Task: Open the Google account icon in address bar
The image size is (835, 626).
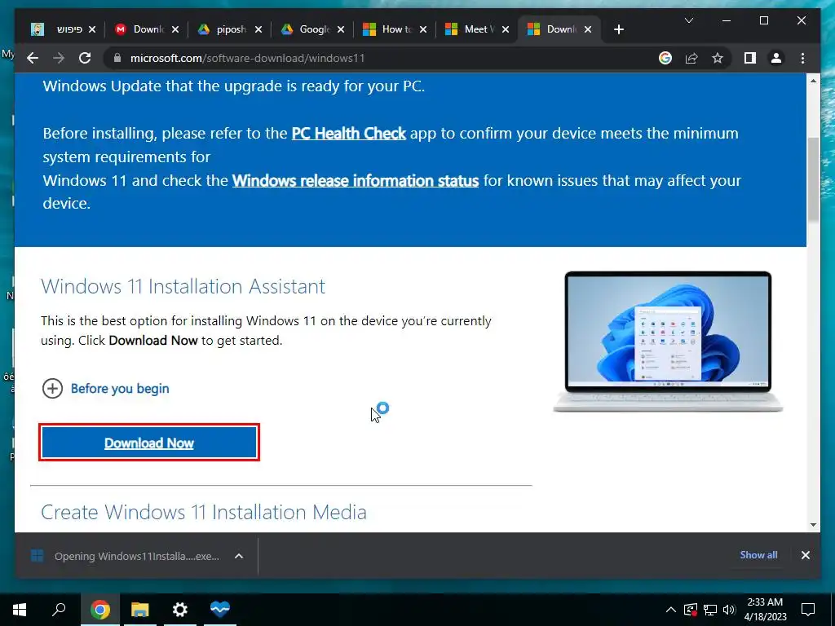Action: pos(665,58)
